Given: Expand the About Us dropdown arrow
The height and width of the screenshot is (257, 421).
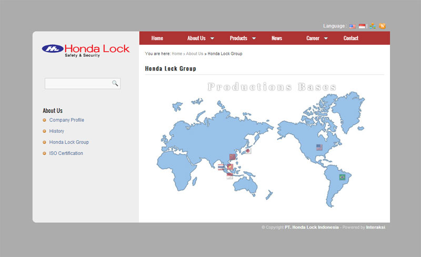Looking at the screenshot, I should pyautogui.click(x=212, y=38).
